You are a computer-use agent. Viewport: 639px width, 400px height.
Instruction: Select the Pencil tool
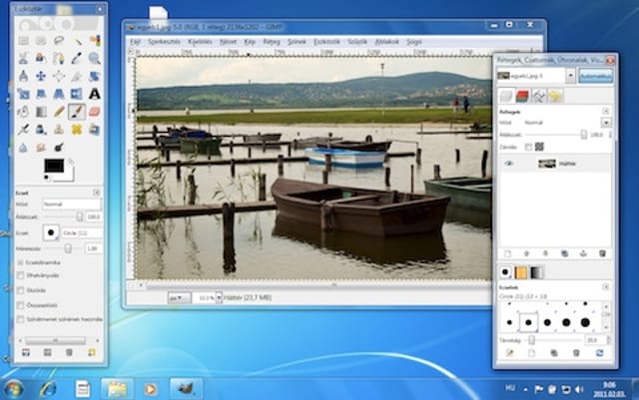pos(59,112)
